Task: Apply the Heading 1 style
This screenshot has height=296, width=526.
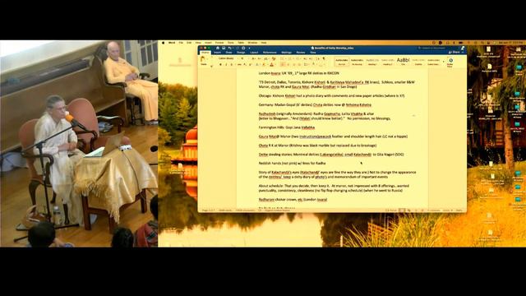Action: tap(372, 61)
